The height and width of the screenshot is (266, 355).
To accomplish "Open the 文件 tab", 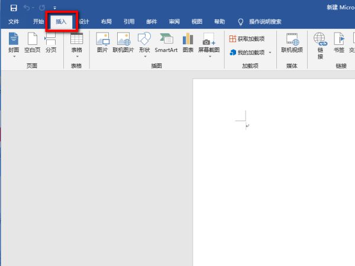I will [14, 22].
